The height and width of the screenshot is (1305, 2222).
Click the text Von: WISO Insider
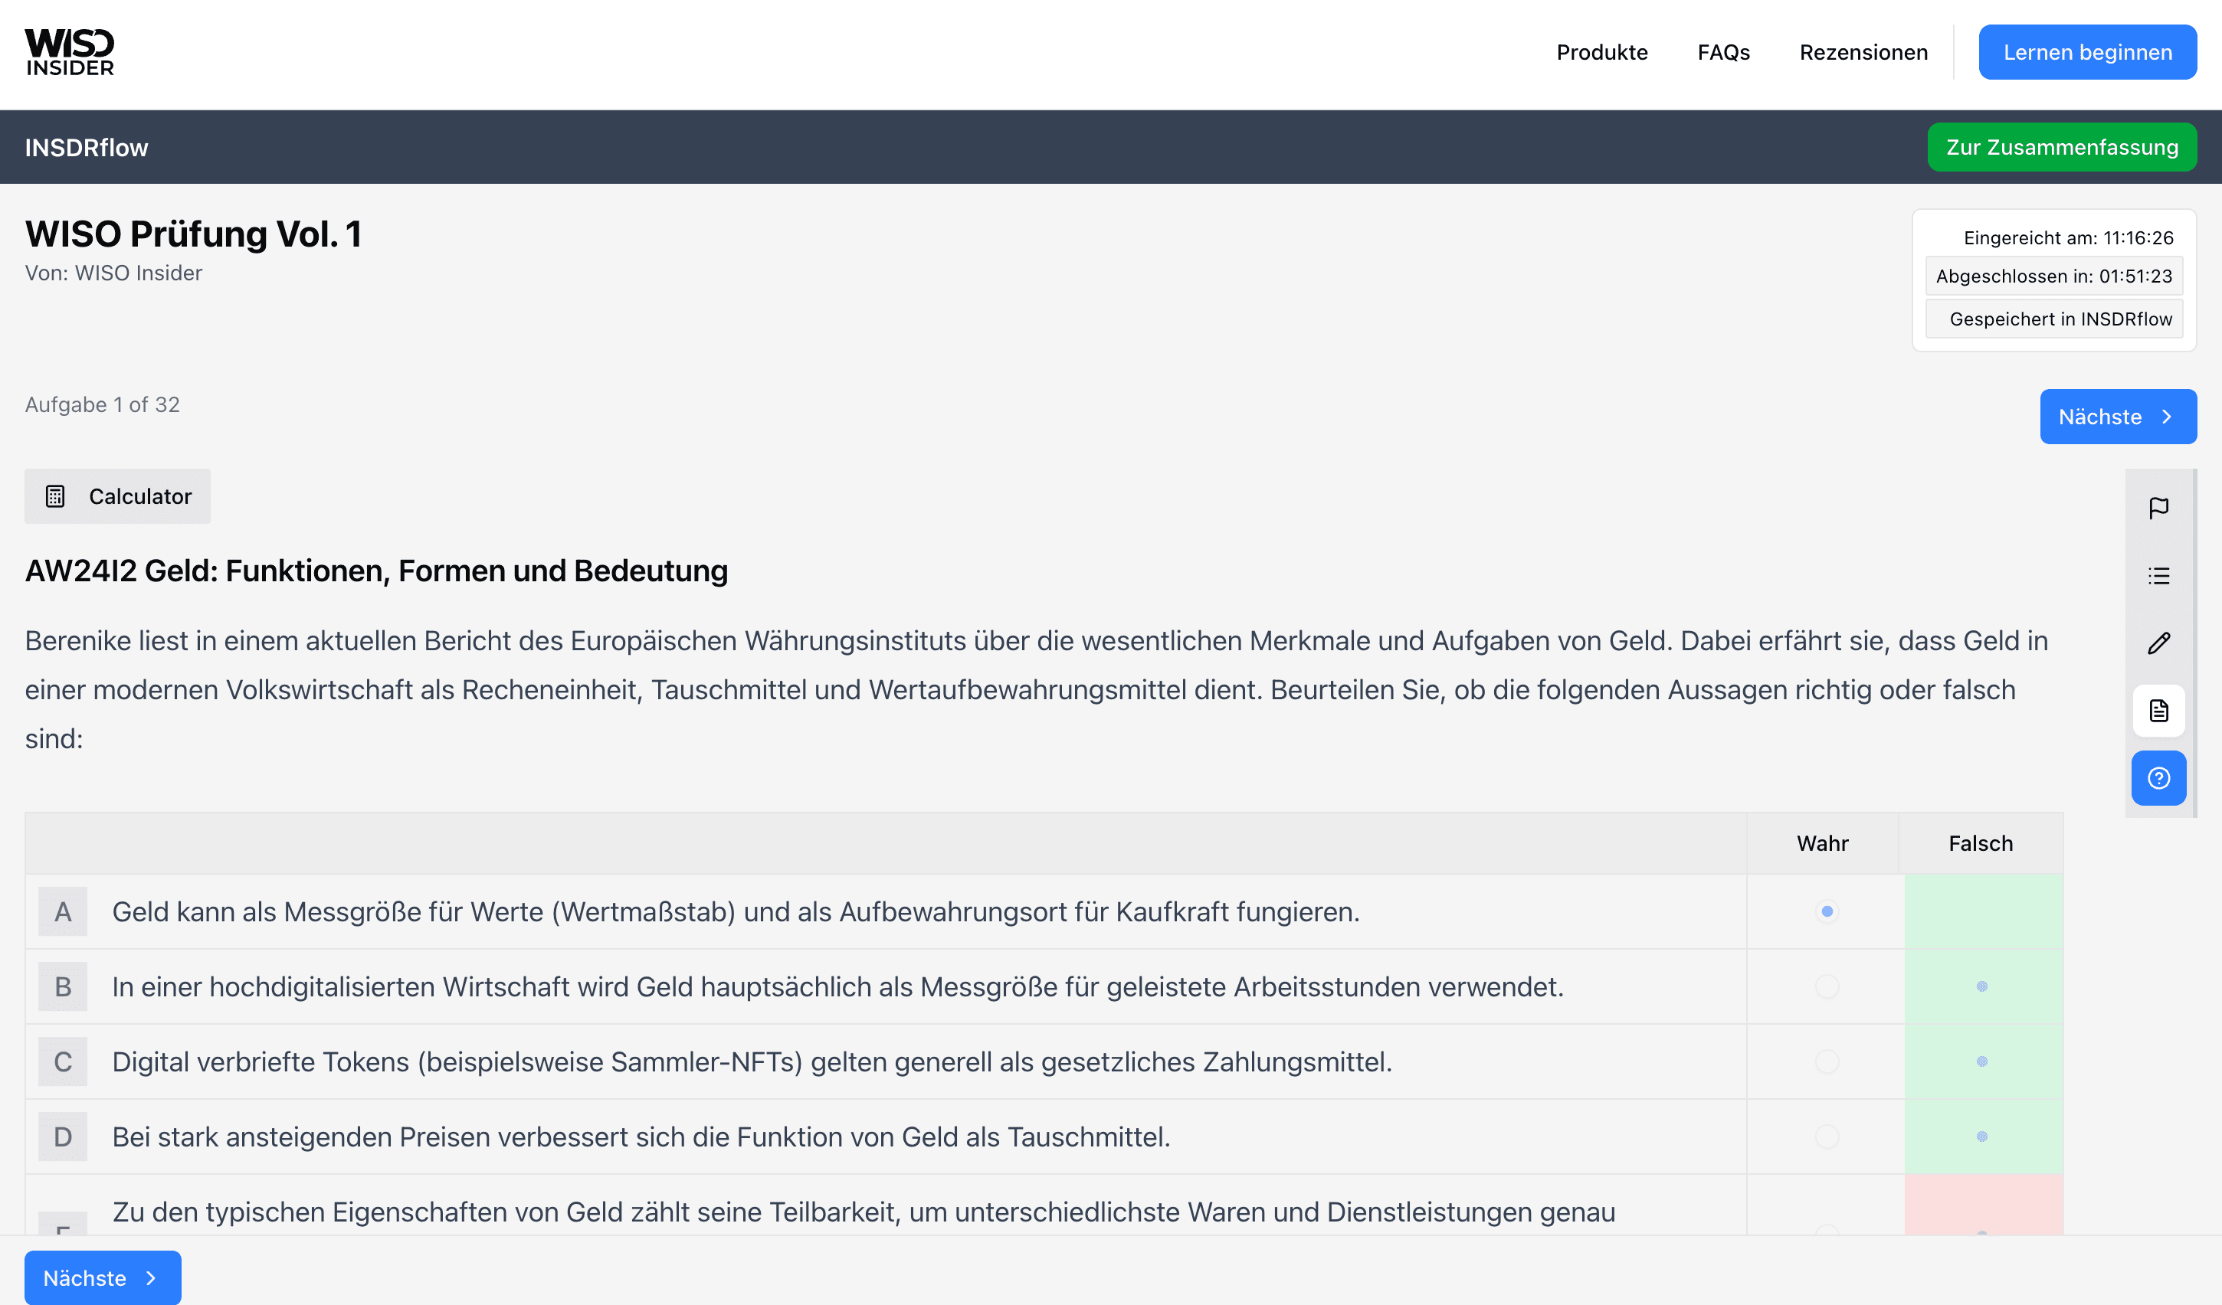point(113,273)
